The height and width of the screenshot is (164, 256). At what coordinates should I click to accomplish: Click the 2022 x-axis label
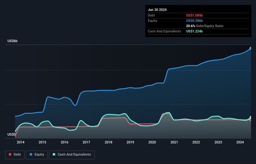tap(196, 142)
